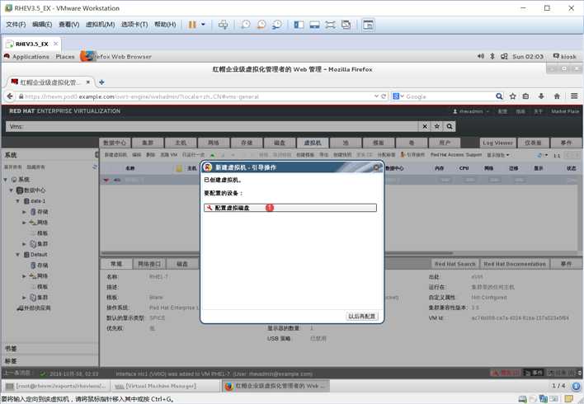Switch to the 主机 main tab
The width and height of the screenshot is (584, 404).
181,143
